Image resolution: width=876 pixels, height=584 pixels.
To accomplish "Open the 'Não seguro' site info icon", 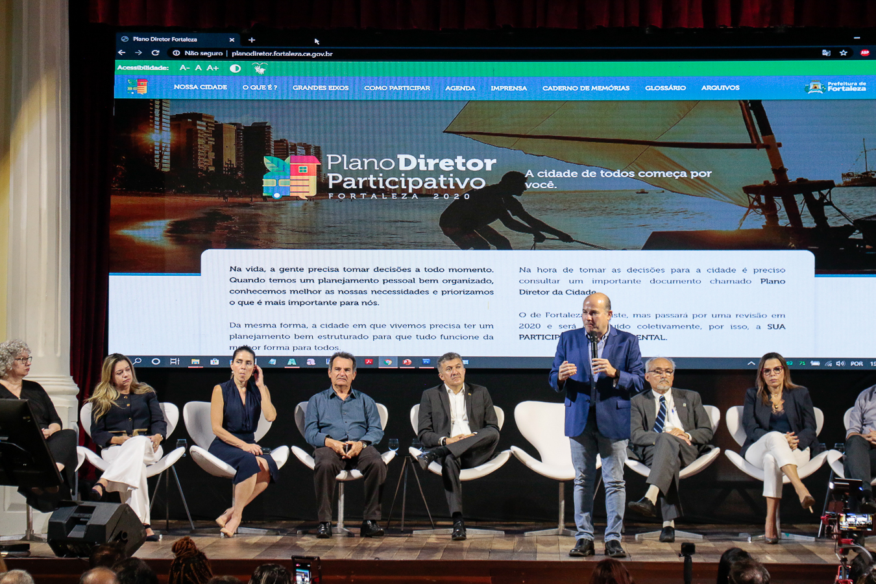I will click(176, 53).
